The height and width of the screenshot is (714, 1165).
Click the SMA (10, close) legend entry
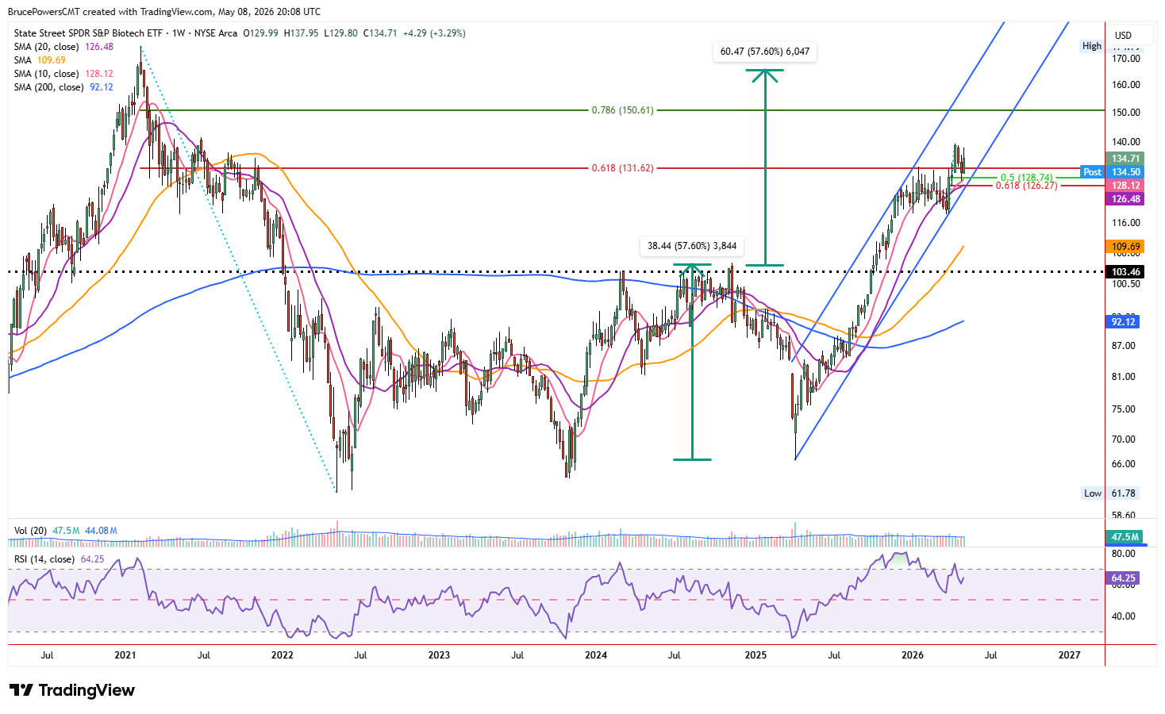pos(63,74)
